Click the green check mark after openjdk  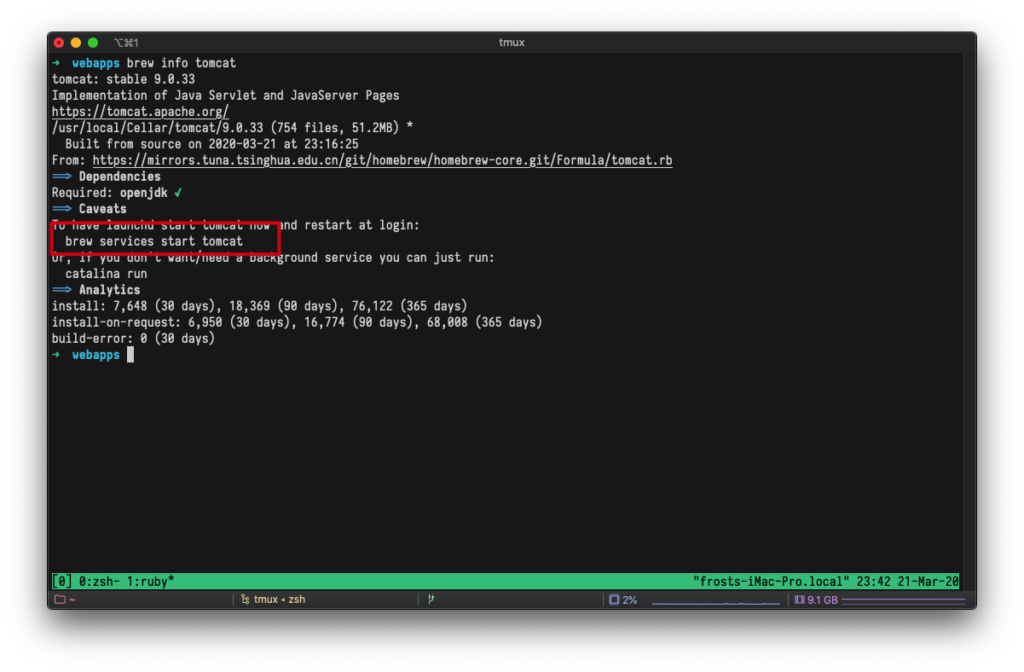coord(178,193)
